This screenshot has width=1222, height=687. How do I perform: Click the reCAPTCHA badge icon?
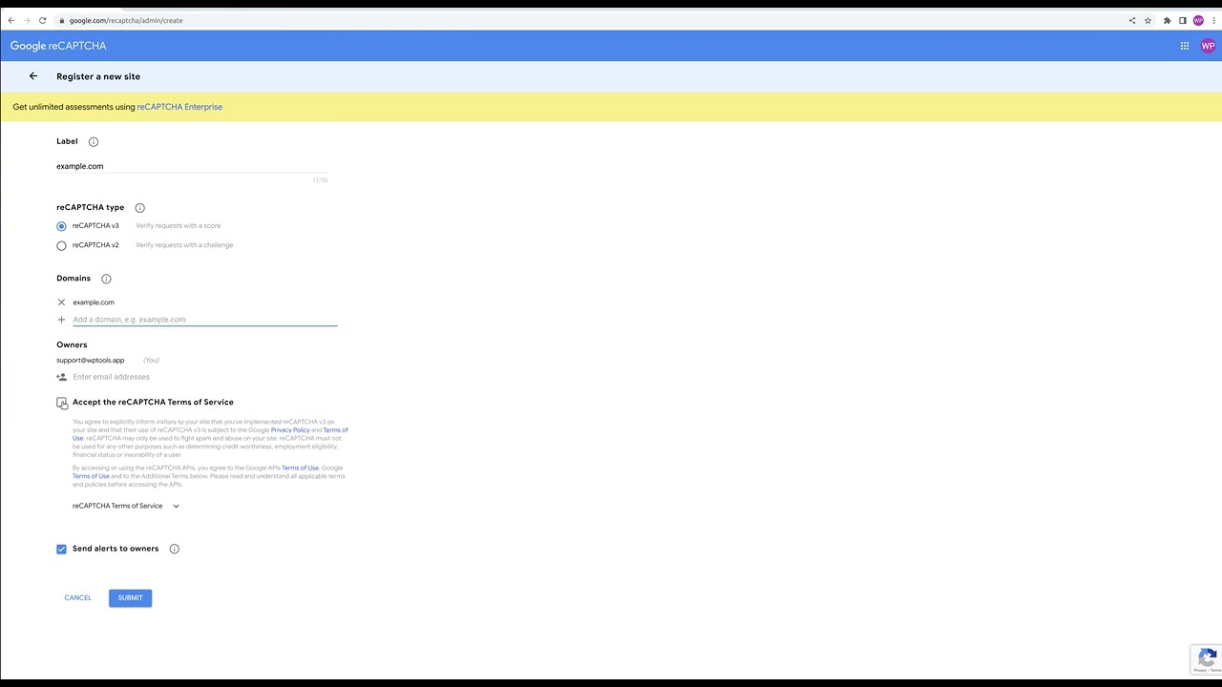[1207, 658]
